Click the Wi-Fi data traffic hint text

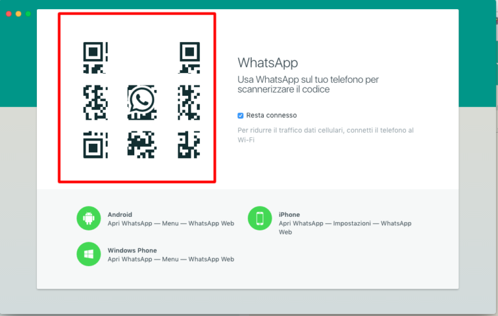click(x=325, y=135)
